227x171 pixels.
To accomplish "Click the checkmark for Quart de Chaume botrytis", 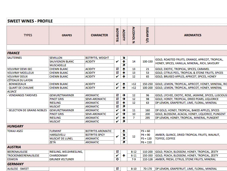I will (x=117, y=88).
